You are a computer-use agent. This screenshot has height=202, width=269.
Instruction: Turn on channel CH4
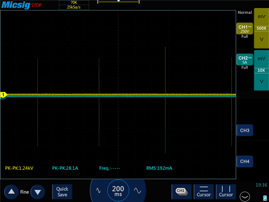point(245,162)
